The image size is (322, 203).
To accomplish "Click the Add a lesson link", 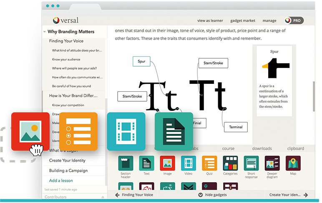I will coord(61,180).
